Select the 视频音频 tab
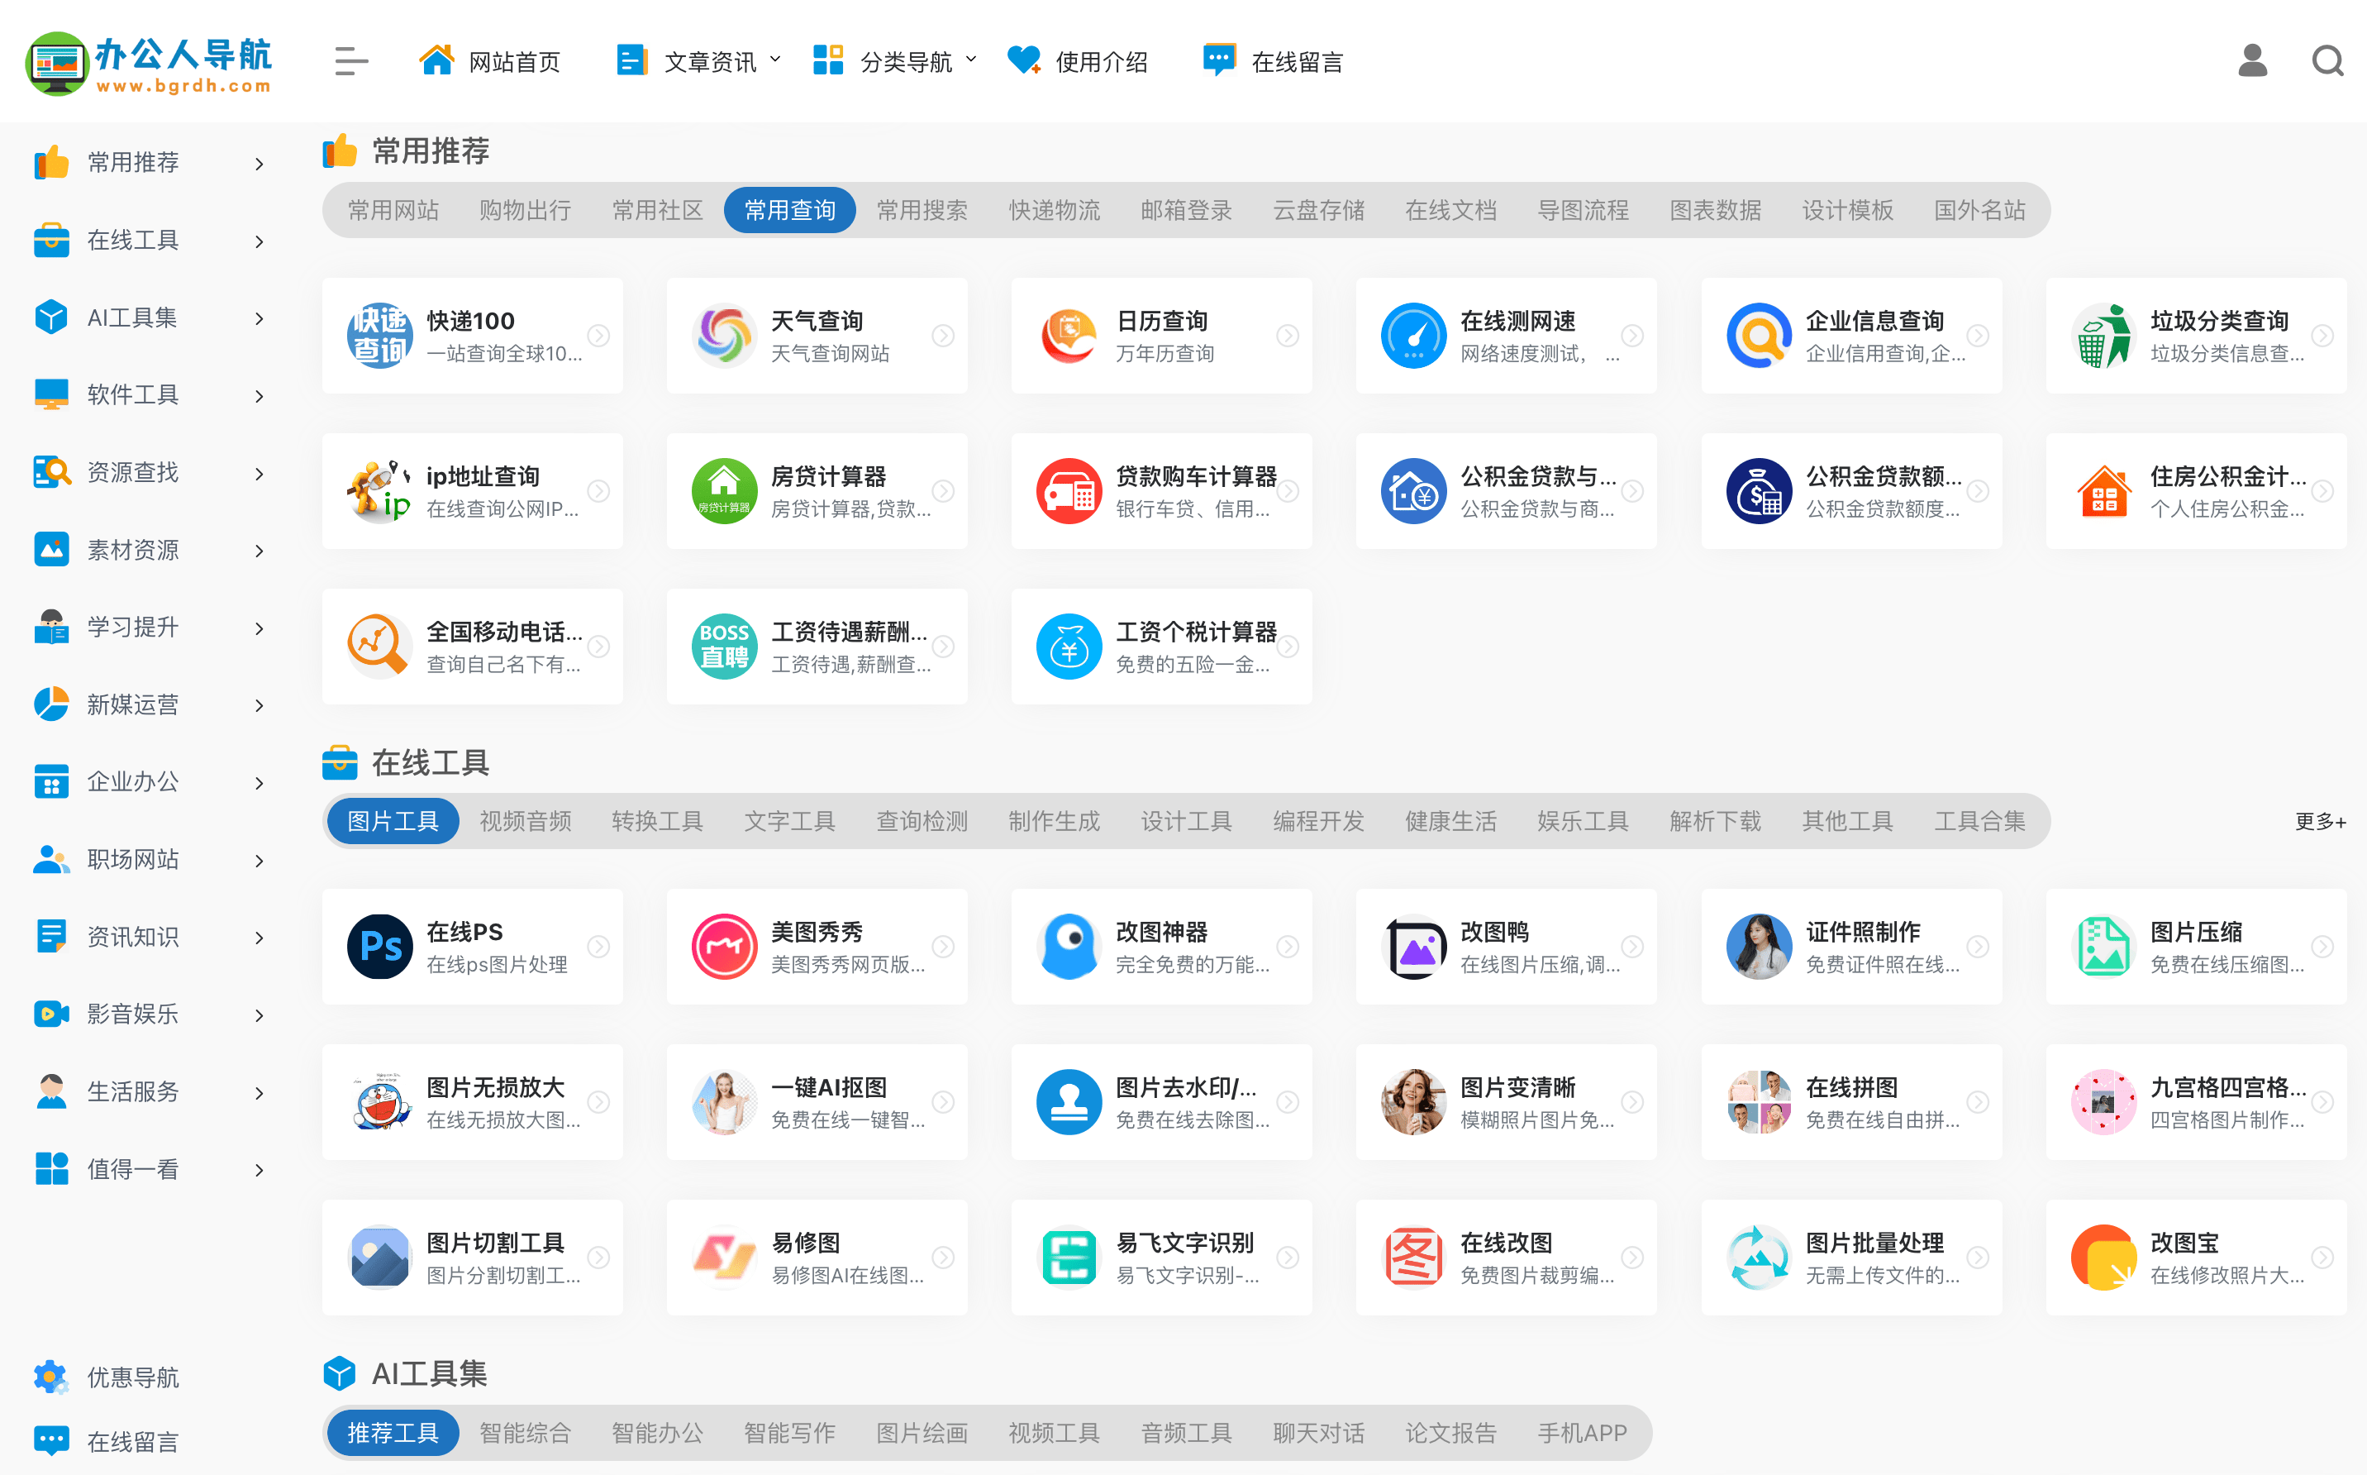Viewport: 2367px width, 1475px height. pos(525,820)
